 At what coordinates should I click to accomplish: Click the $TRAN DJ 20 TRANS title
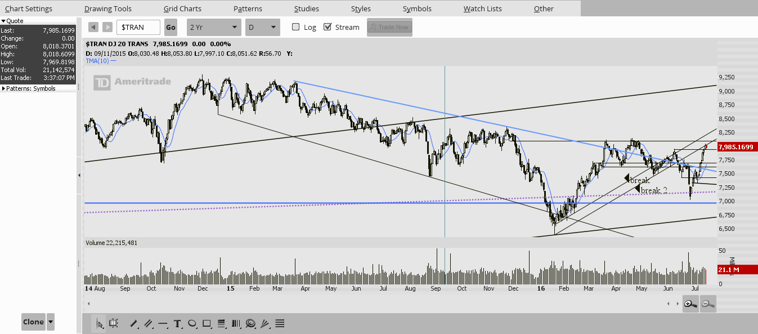[117, 44]
